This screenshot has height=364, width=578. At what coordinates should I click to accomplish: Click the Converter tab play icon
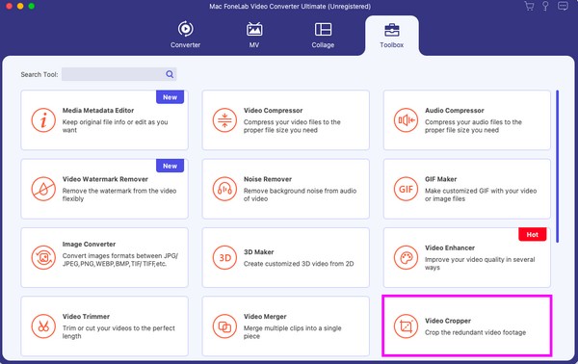185,29
